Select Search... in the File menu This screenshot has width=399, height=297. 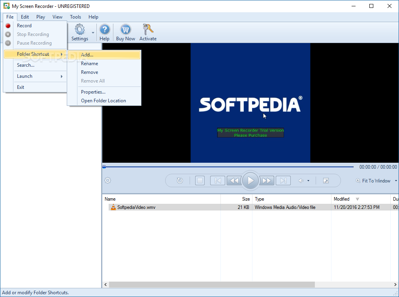click(35, 65)
